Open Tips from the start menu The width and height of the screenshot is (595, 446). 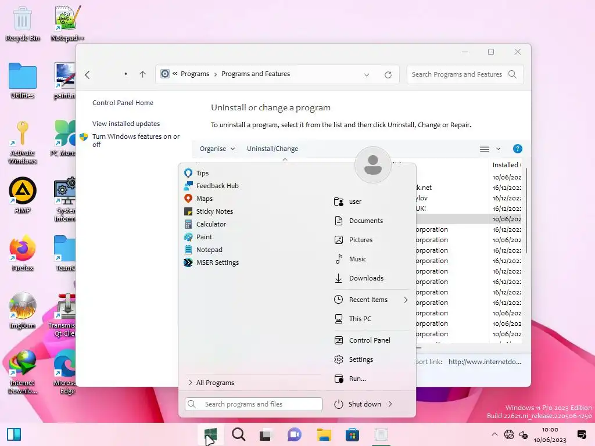(196, 173)
